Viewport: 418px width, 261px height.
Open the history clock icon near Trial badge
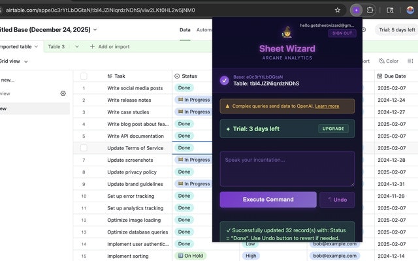364,30
